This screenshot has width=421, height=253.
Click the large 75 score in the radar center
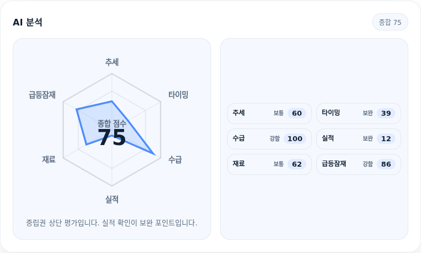(x=112, y=137)
